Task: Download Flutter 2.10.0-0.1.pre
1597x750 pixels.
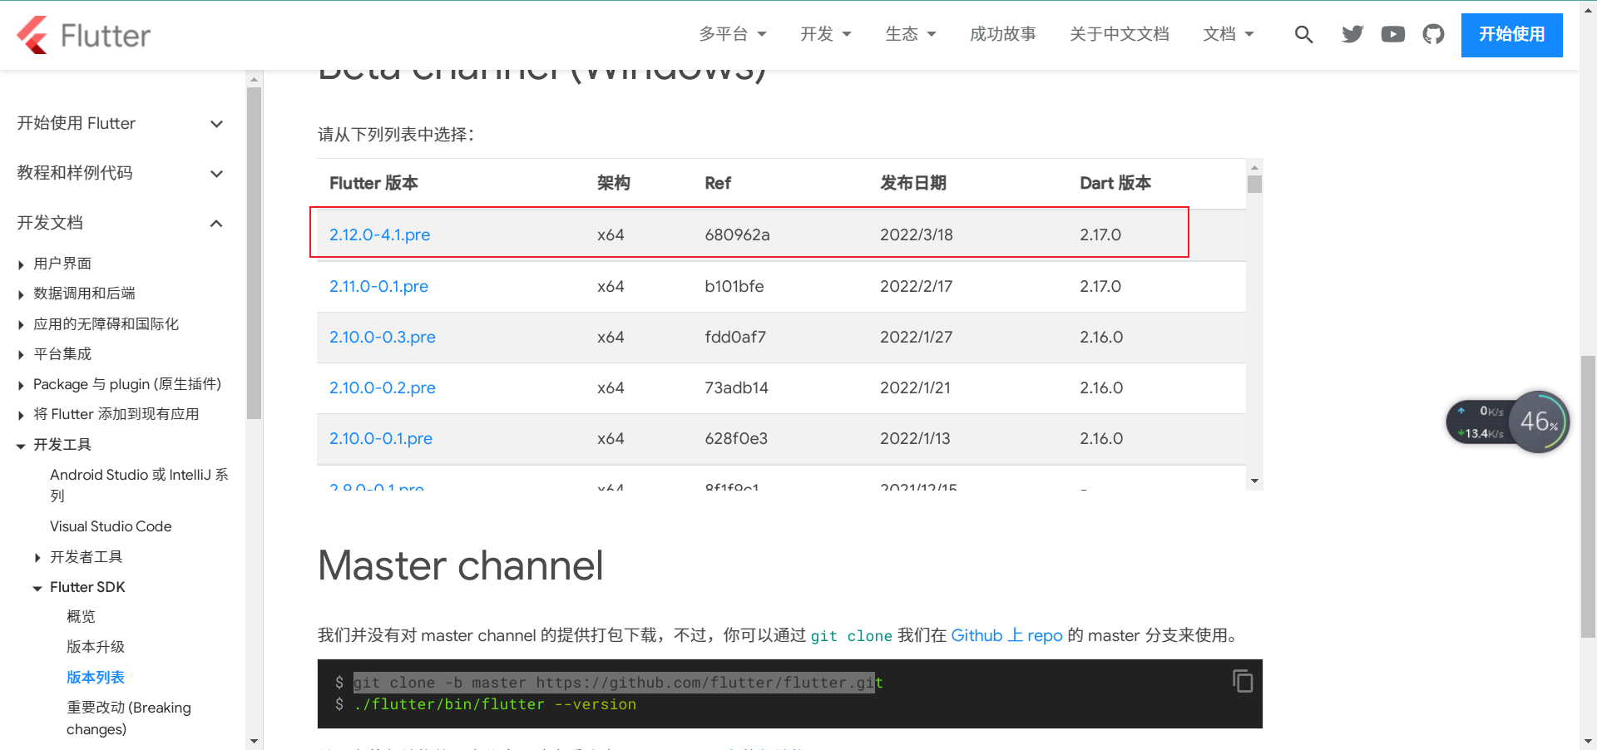Action: (x=381, y=438)
